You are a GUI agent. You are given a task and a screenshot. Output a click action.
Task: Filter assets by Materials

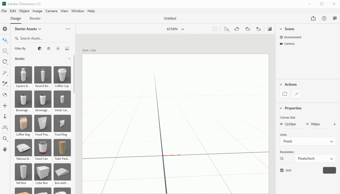pos(49,48)
